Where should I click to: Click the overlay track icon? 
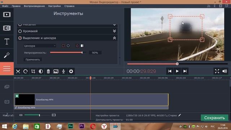(7, 87)
